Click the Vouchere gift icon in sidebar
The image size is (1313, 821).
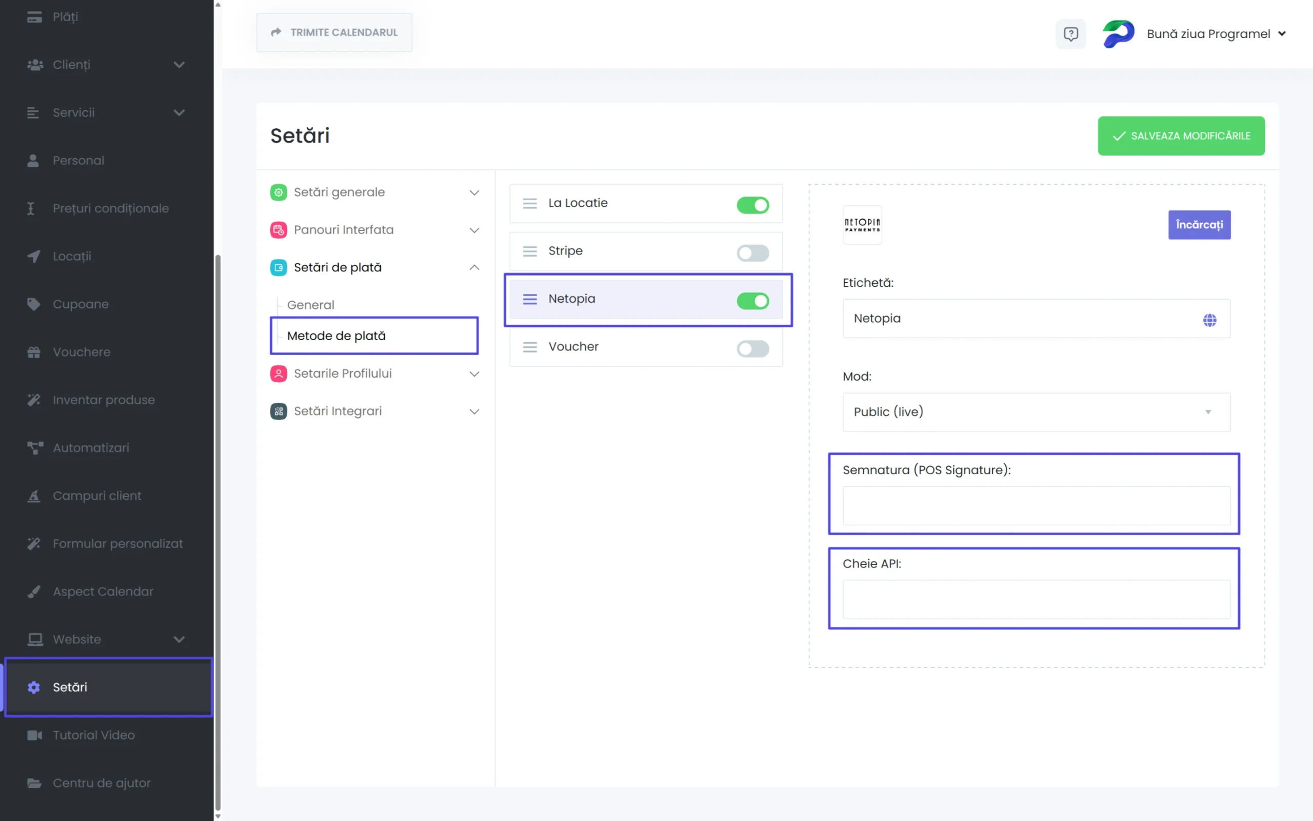[x=34, y=352]
